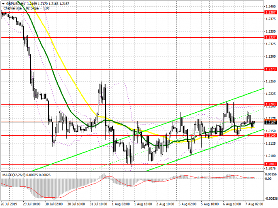Click the 1.2225 price scale value

pyautogui.click(x=271, y=94)
